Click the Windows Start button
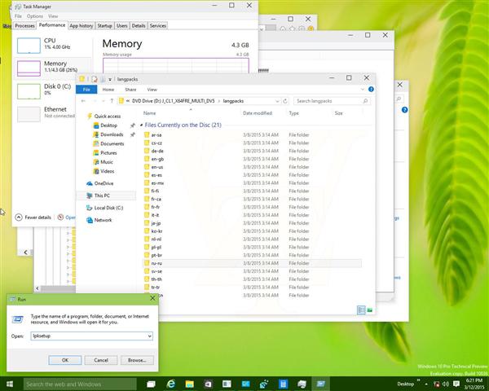 (10, 383)
